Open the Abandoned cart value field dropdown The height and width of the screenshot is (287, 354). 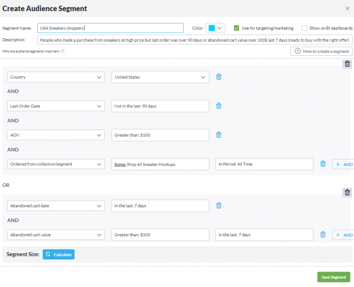coord(56,235)
